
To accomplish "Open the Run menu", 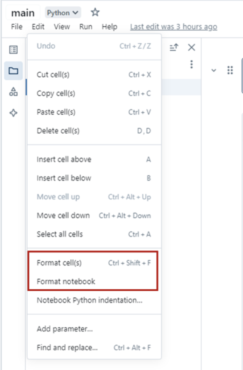I will 86,27.
